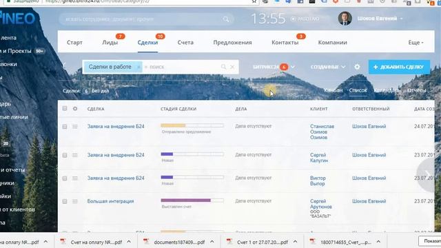Sort by ОТВЕТСТВЕННЫЙ column header

[x=371, y=109]
